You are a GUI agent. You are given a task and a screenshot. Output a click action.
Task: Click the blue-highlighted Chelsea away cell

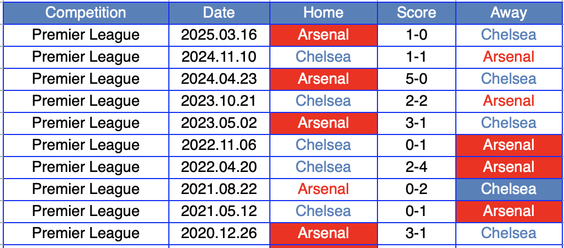pyautogui.click(x=509, y=189)
